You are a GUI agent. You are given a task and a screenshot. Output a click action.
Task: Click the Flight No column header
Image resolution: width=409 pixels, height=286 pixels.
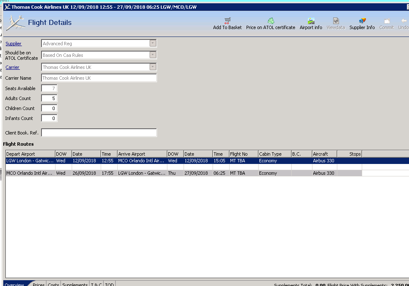point(244,154)
